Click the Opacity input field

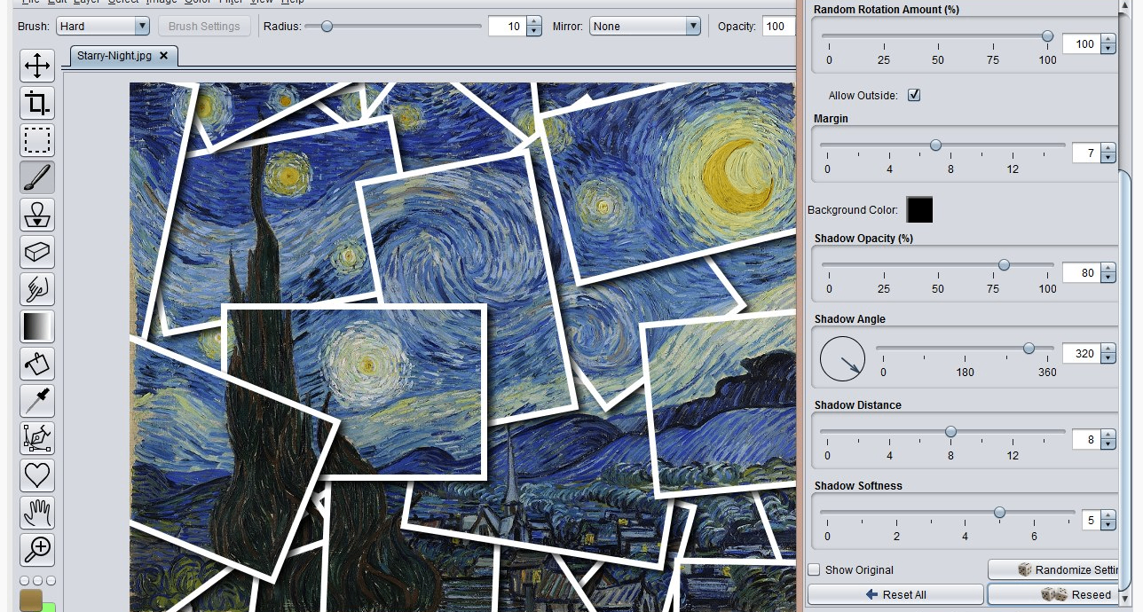(x=778, y=27)
